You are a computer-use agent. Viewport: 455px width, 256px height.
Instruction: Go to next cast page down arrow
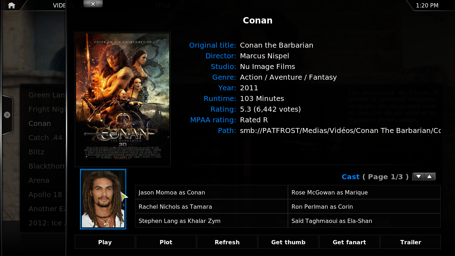click(x=418, y=176)
